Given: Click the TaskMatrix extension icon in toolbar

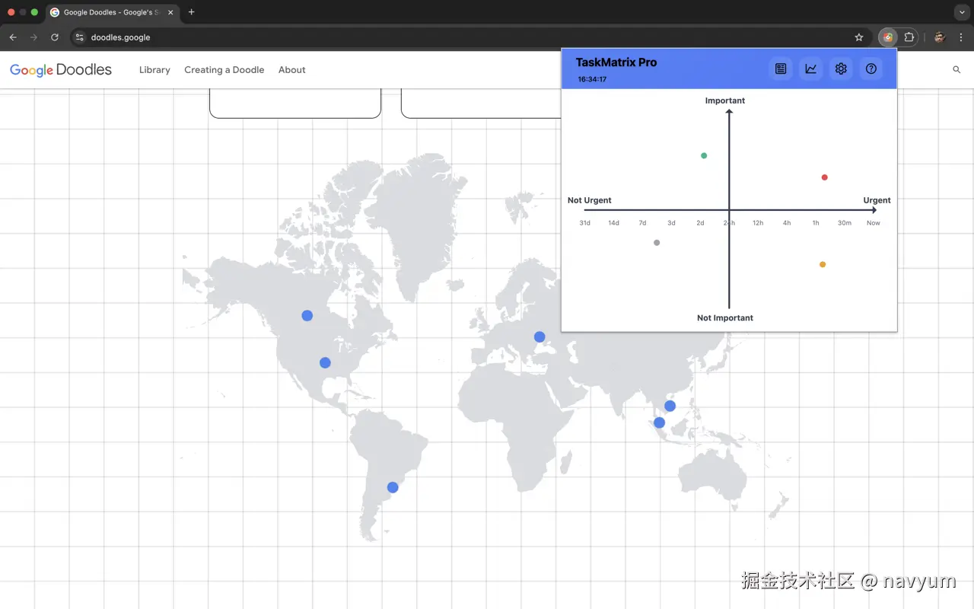Looking at the screenshot, I should pyautogui.click(x=887, y=37).
